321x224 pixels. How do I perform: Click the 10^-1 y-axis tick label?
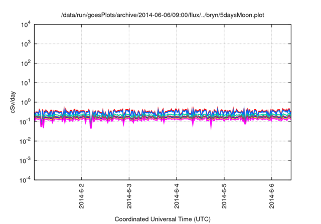pyautogui.click(x=25, y=122)
